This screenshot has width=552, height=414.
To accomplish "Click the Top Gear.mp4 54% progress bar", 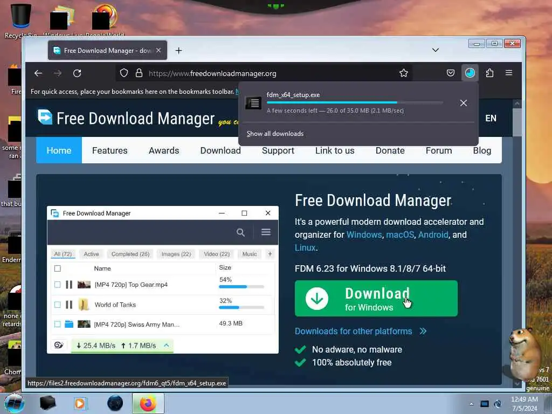I will 241,287.
